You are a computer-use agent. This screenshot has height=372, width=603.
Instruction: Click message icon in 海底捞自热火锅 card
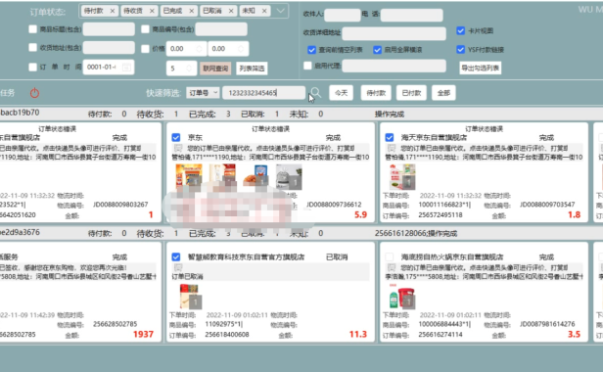point(392,267)
